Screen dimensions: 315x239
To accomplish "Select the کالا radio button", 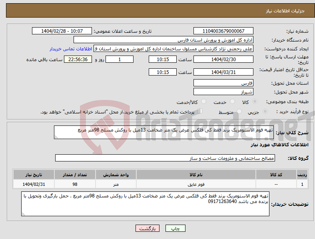I will click(255, 102).
